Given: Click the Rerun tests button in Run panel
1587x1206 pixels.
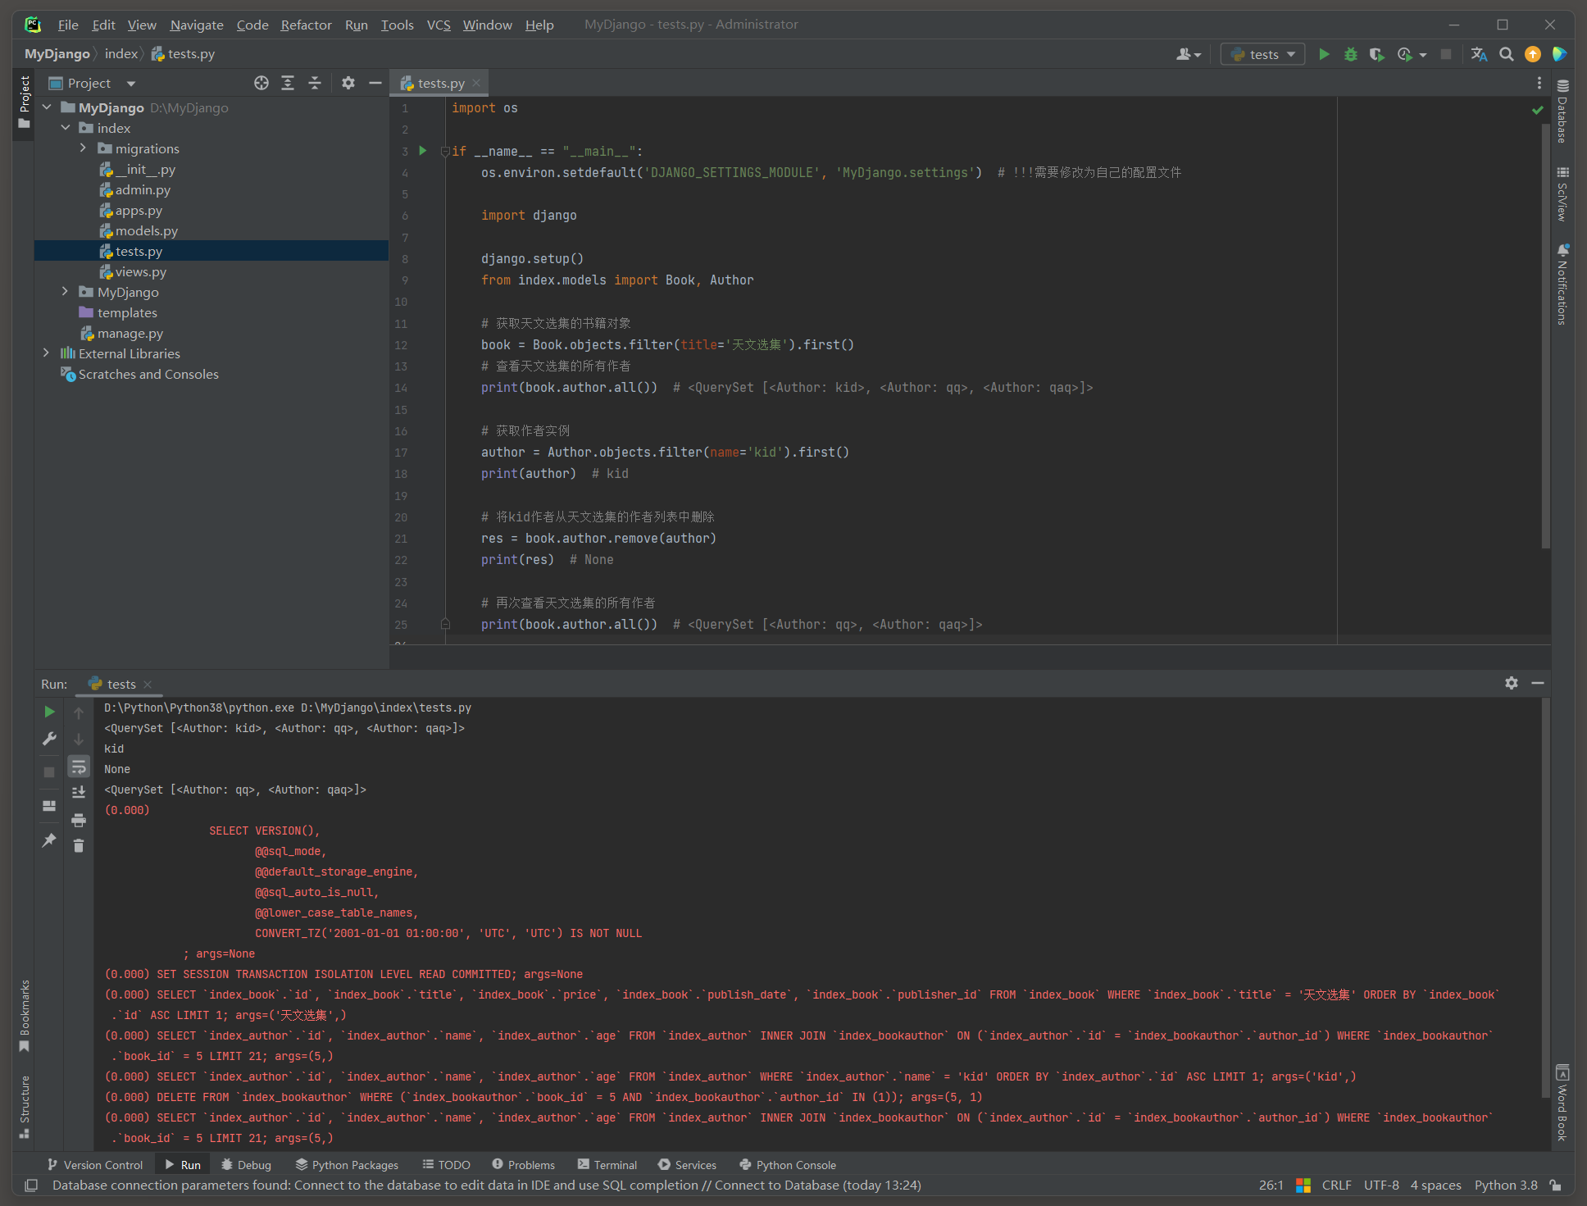Looking at the screenshot, I should click(49, 712).
